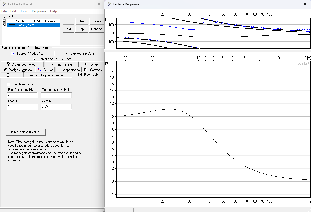Click the Passive filter tab icon
Image resolution: width=311 pixels, height=212 pixels.
52,64
